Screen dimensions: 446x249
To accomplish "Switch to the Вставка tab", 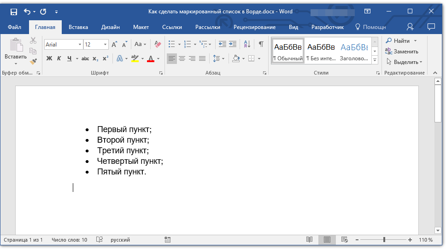I will [78, 27].
